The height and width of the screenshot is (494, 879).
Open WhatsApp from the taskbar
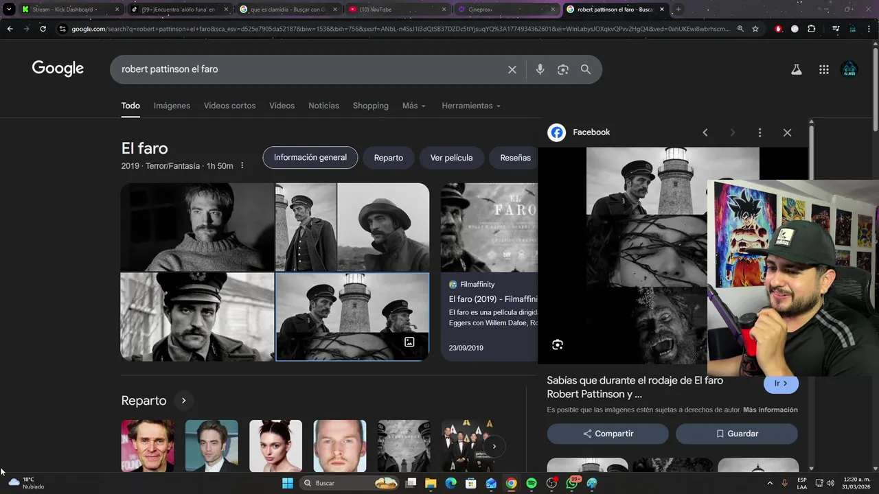tap(572, 483)
